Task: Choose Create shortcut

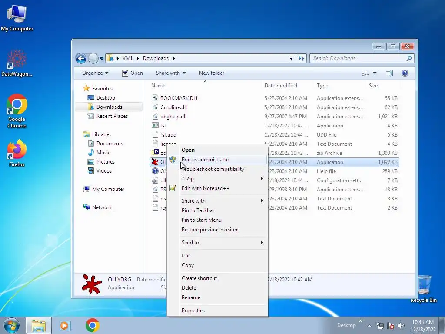Action: 199,278
